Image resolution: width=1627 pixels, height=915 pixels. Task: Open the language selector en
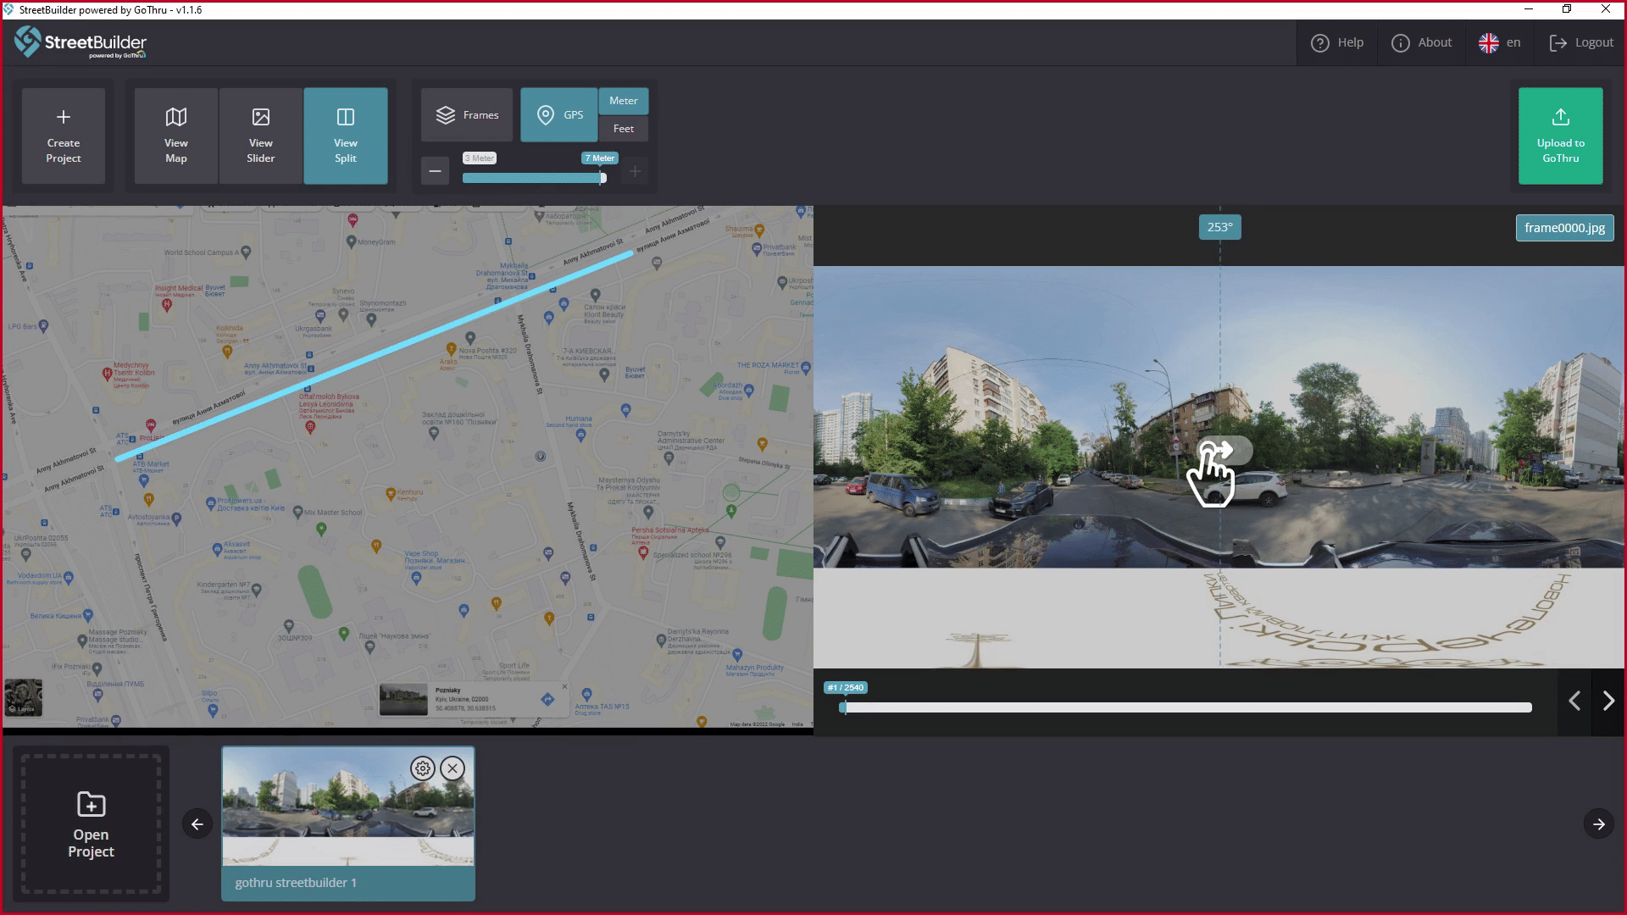coord(1500,42)
